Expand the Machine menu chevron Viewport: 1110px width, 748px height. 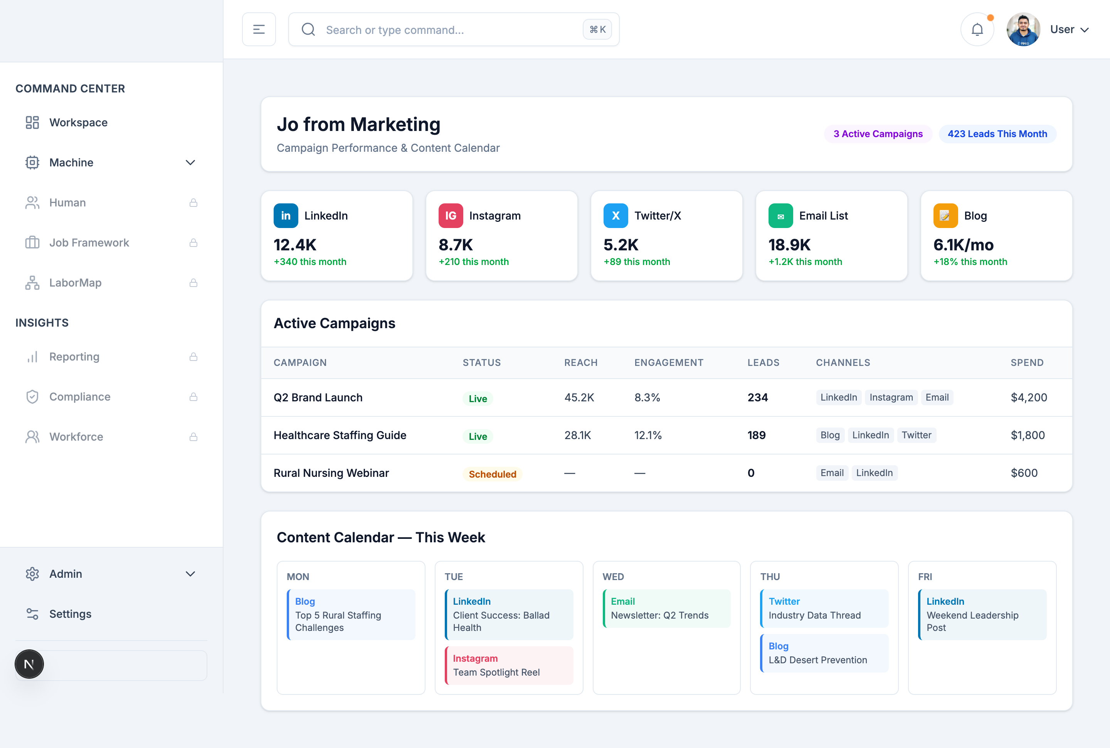[x=190, y=163]
